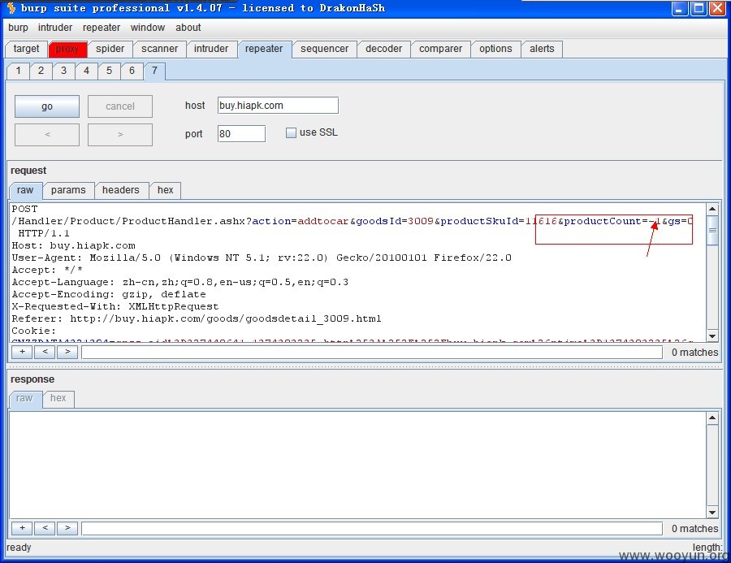Click the host input field
The height and width of the screenshot is (563, 731).
278,106
